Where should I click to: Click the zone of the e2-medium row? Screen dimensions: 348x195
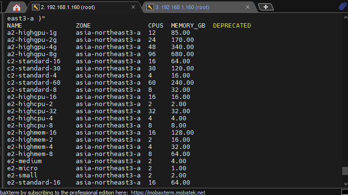coord(108,161)
